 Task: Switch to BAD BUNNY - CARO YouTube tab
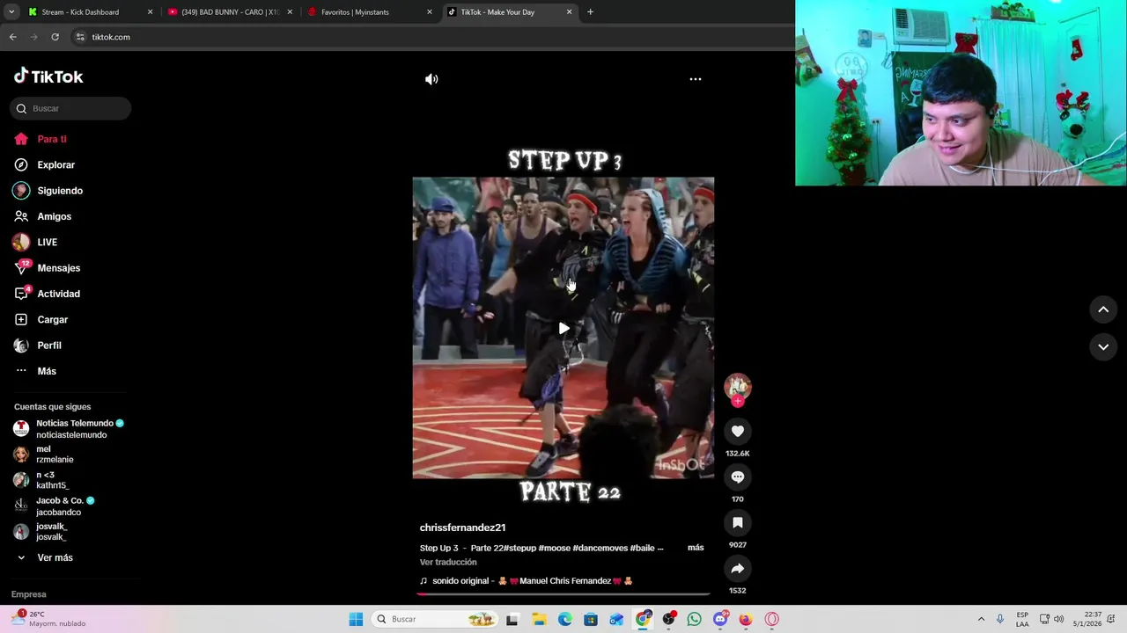coord(229,12)
